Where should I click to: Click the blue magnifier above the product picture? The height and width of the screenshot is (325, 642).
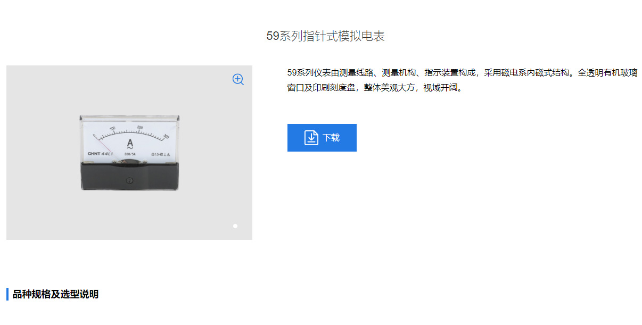tap(237, 79)
